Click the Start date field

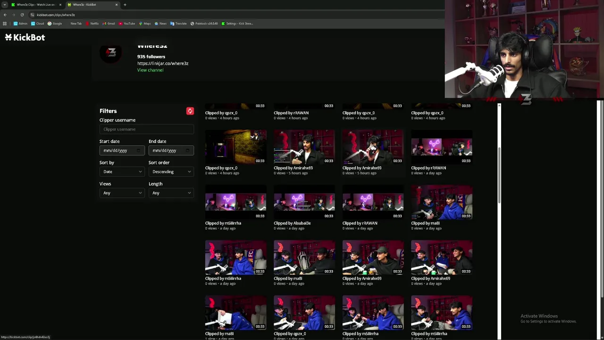tap(122, 150)
